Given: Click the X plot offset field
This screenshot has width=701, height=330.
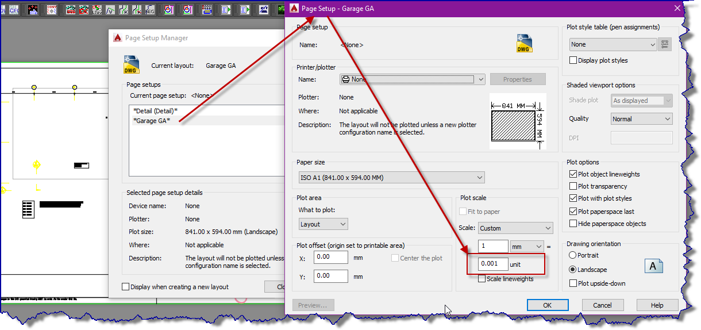Looking at the screenshot, I should [331, 257].
